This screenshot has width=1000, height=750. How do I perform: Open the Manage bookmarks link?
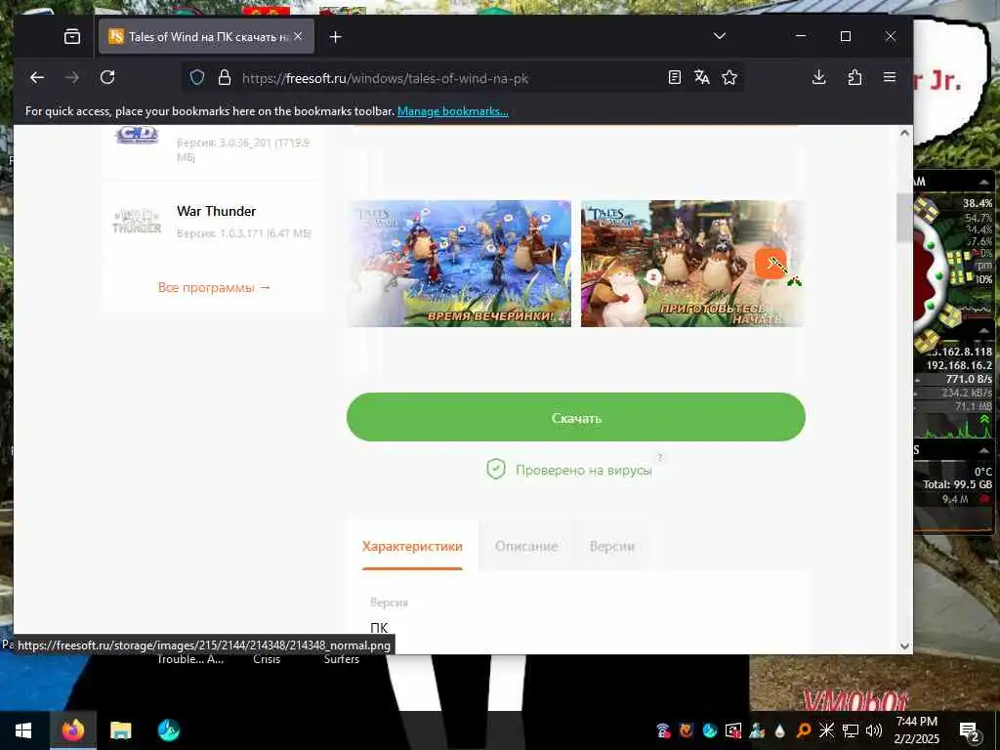pyautogui.click(x=453, y=111)
